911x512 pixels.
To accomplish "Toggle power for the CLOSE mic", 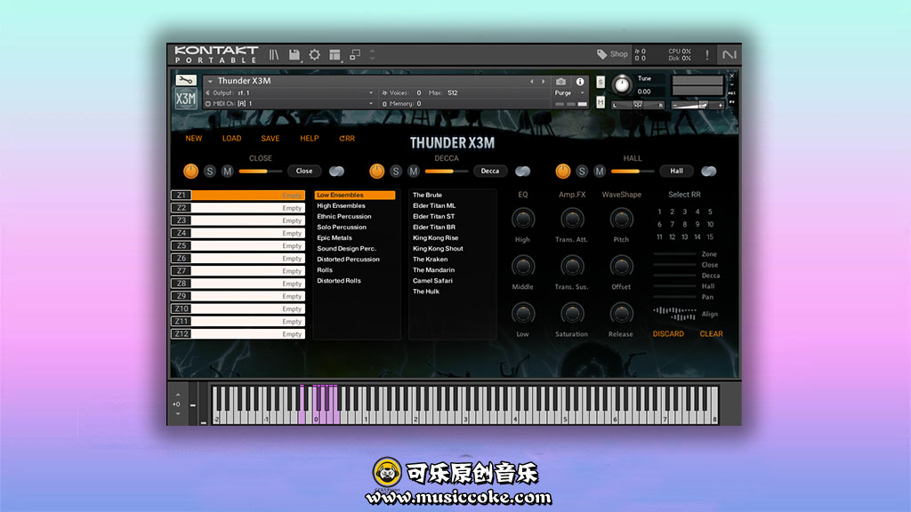I will [x=190, y=172].
